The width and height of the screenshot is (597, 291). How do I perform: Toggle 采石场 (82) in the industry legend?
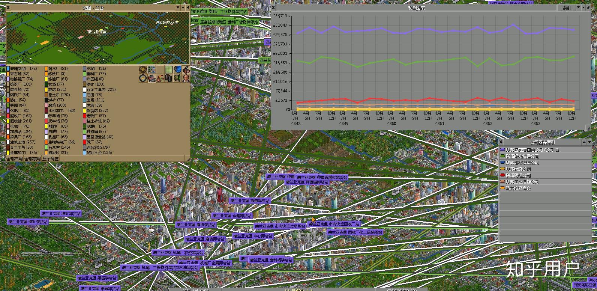tap(18, 74)
